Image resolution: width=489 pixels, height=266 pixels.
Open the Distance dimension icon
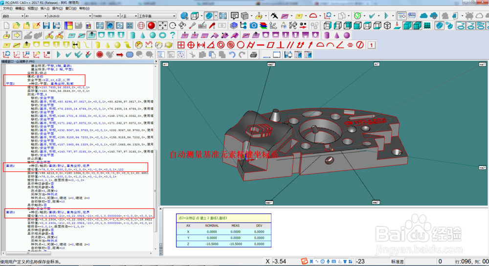pyautogui.click(x=201, y=45)
